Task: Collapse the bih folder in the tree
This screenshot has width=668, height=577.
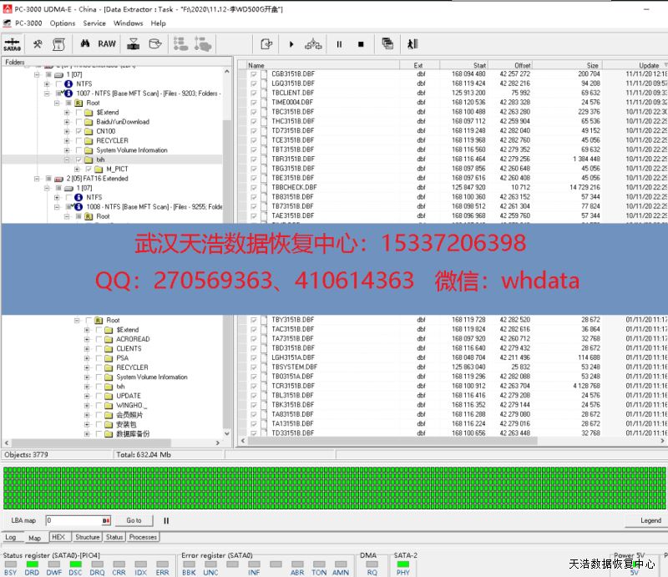Action: click(67, 159)
